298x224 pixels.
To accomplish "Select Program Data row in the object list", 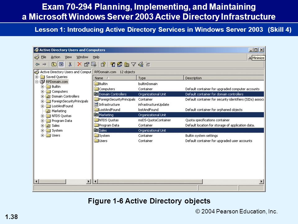I will 179,125.
